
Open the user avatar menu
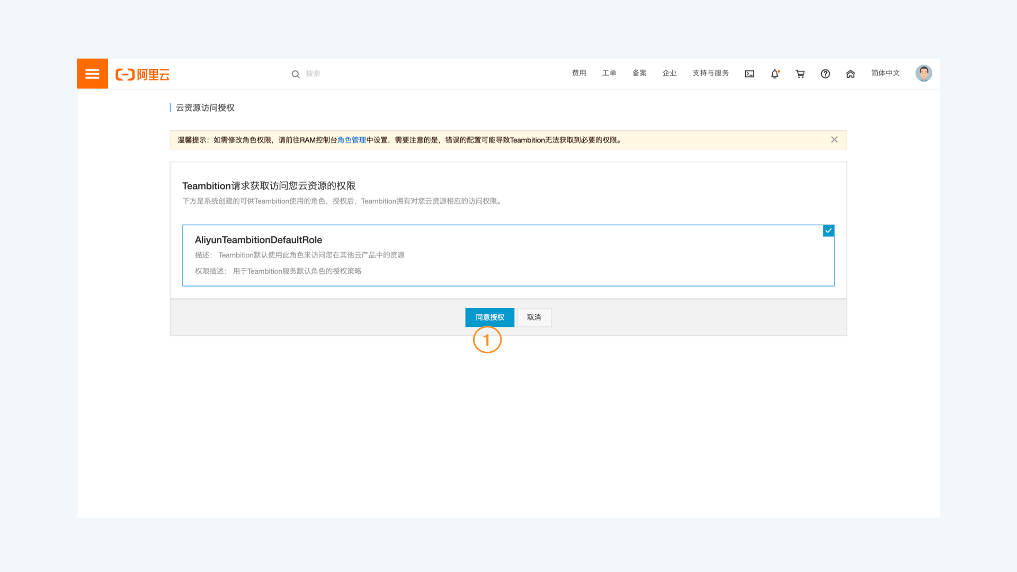(924, 73)
